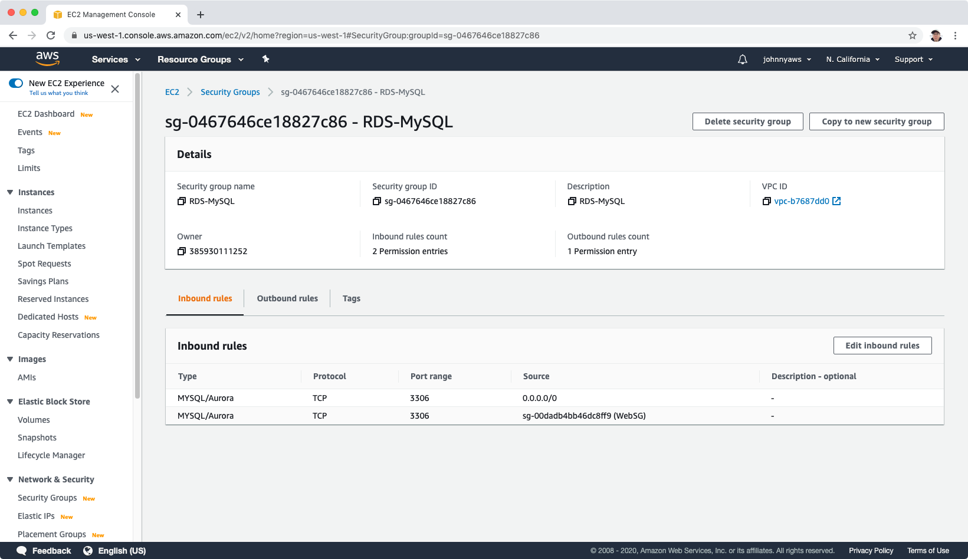Open Dedicated Hosts in sidebar
The width and height of the screenshot is (968, 559).
pyautogui.click(x=48, y=317)
